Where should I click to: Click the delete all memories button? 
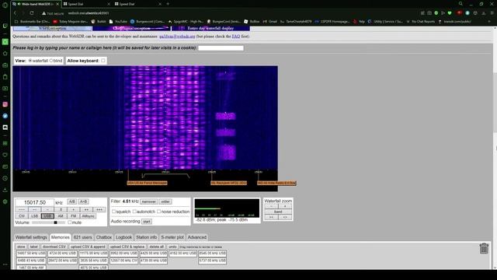pos(157,247)
